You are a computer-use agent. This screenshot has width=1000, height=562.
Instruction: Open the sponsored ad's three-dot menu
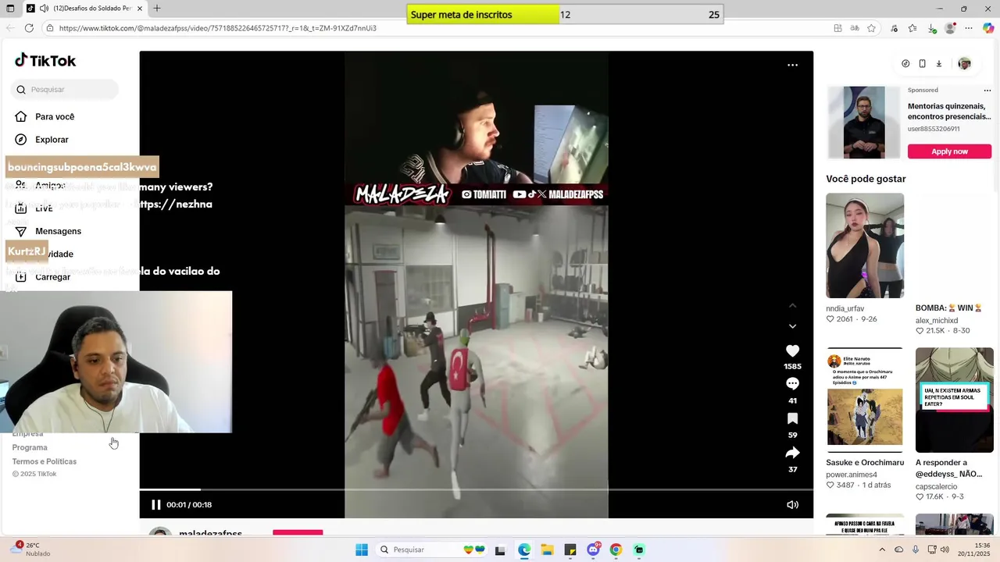(987, 91)
